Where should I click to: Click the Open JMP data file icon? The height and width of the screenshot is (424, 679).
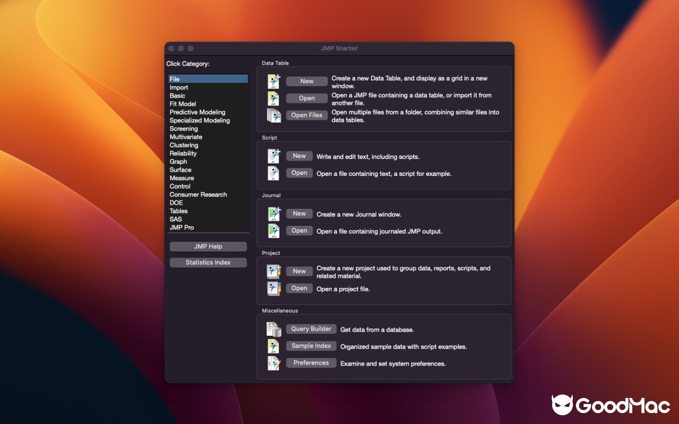coord(273,98)
